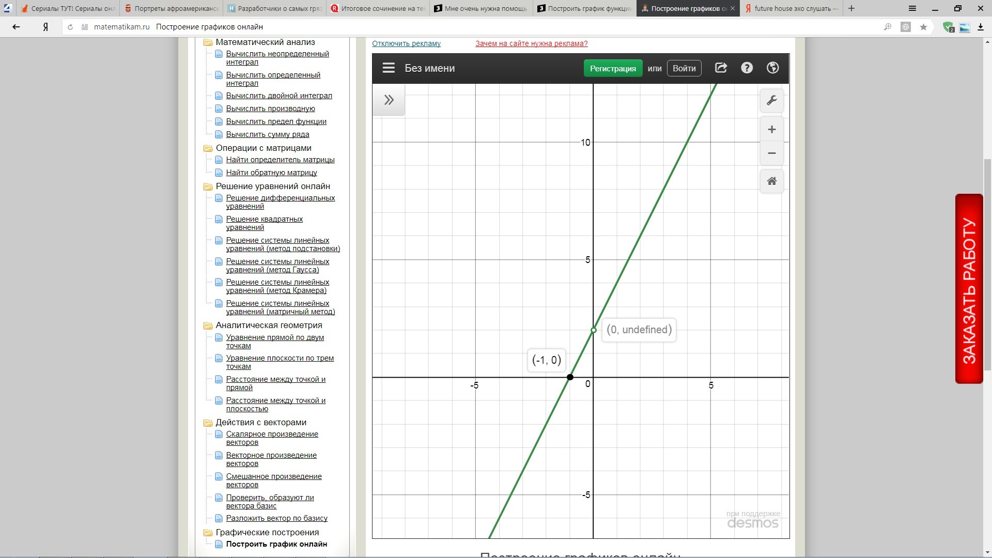Show expression list with double chevron
The width and height of the screenshot is (992, 558).
389,100
